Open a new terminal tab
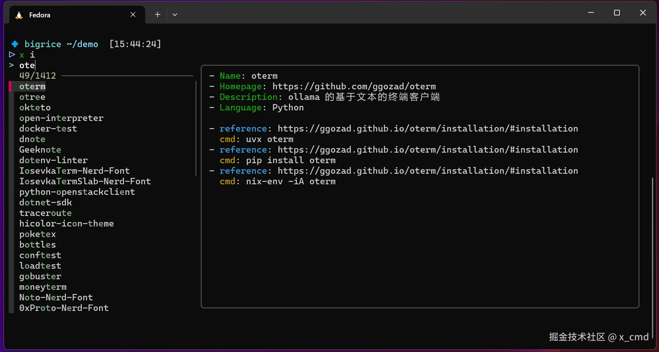This screenshot has width=659, height=352. click(x=157, y=15)
